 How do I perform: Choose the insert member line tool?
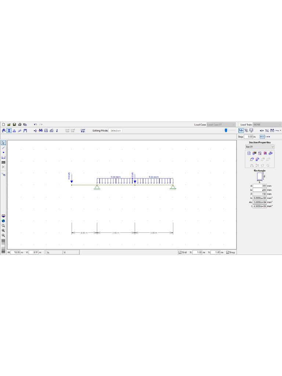point(3,148)
